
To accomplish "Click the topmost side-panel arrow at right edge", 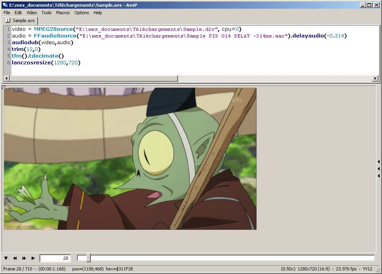I will tap(378, 161).
